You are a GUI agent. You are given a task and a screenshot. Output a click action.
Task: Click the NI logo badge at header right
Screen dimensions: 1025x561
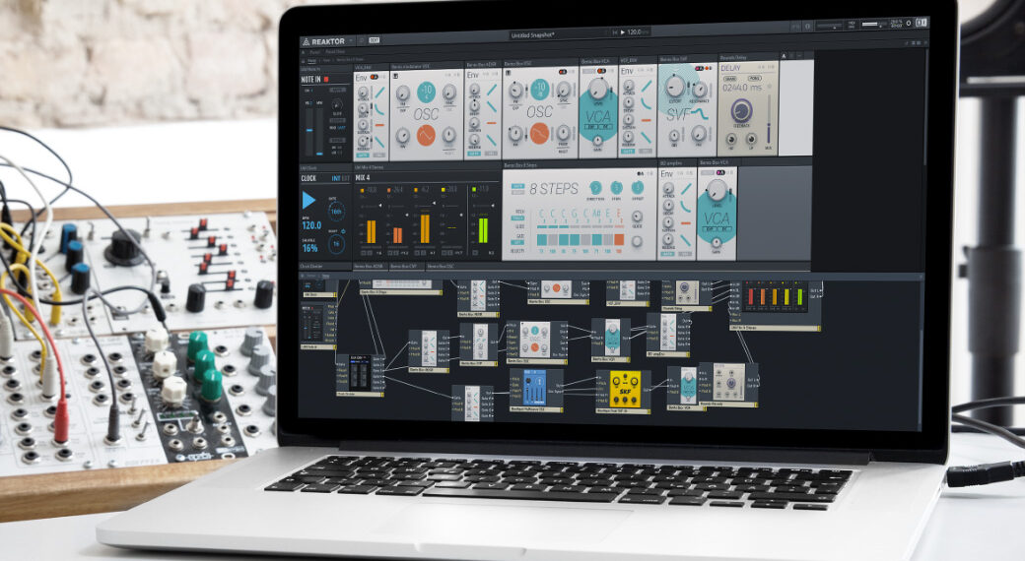point(922,23)
